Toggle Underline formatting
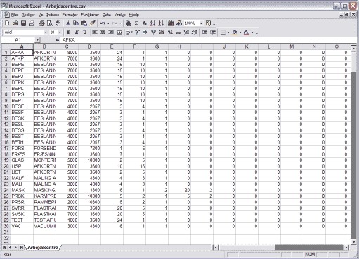Screen dimensions: 359x259 (x=85, y=32)
